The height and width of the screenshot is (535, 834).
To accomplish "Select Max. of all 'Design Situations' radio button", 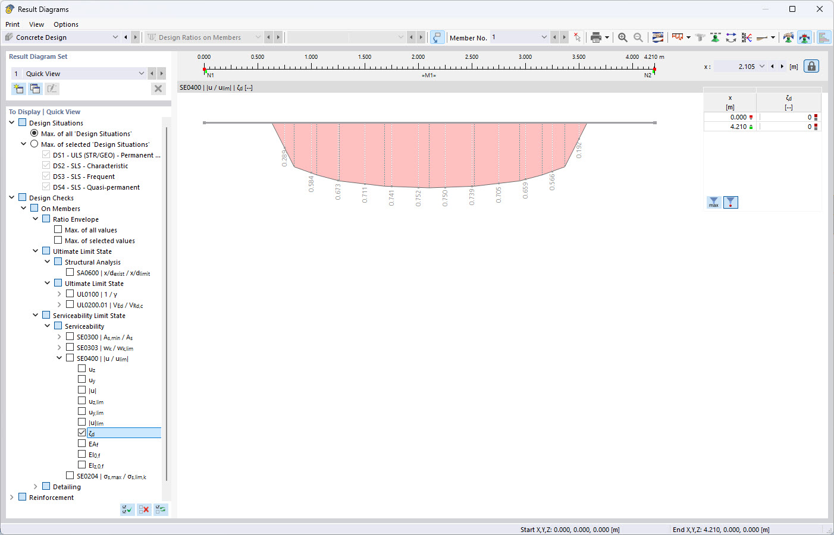I will tap(34, 133).
